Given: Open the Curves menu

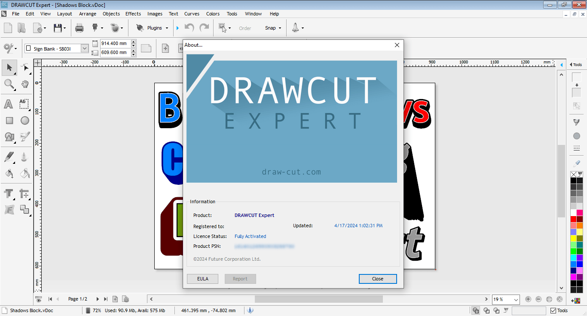Looking at the screenshot, I should pyautogui.click(x=192, y=14).
